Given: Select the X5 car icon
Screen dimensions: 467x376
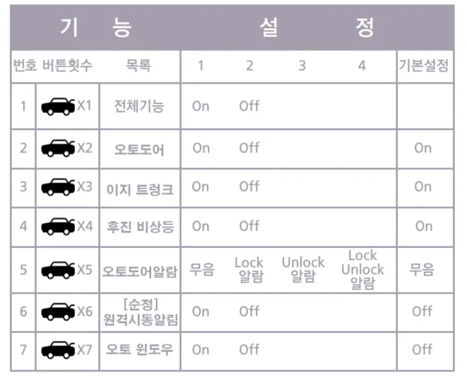Looking at the screenshot, I should (x=58, y=270).
